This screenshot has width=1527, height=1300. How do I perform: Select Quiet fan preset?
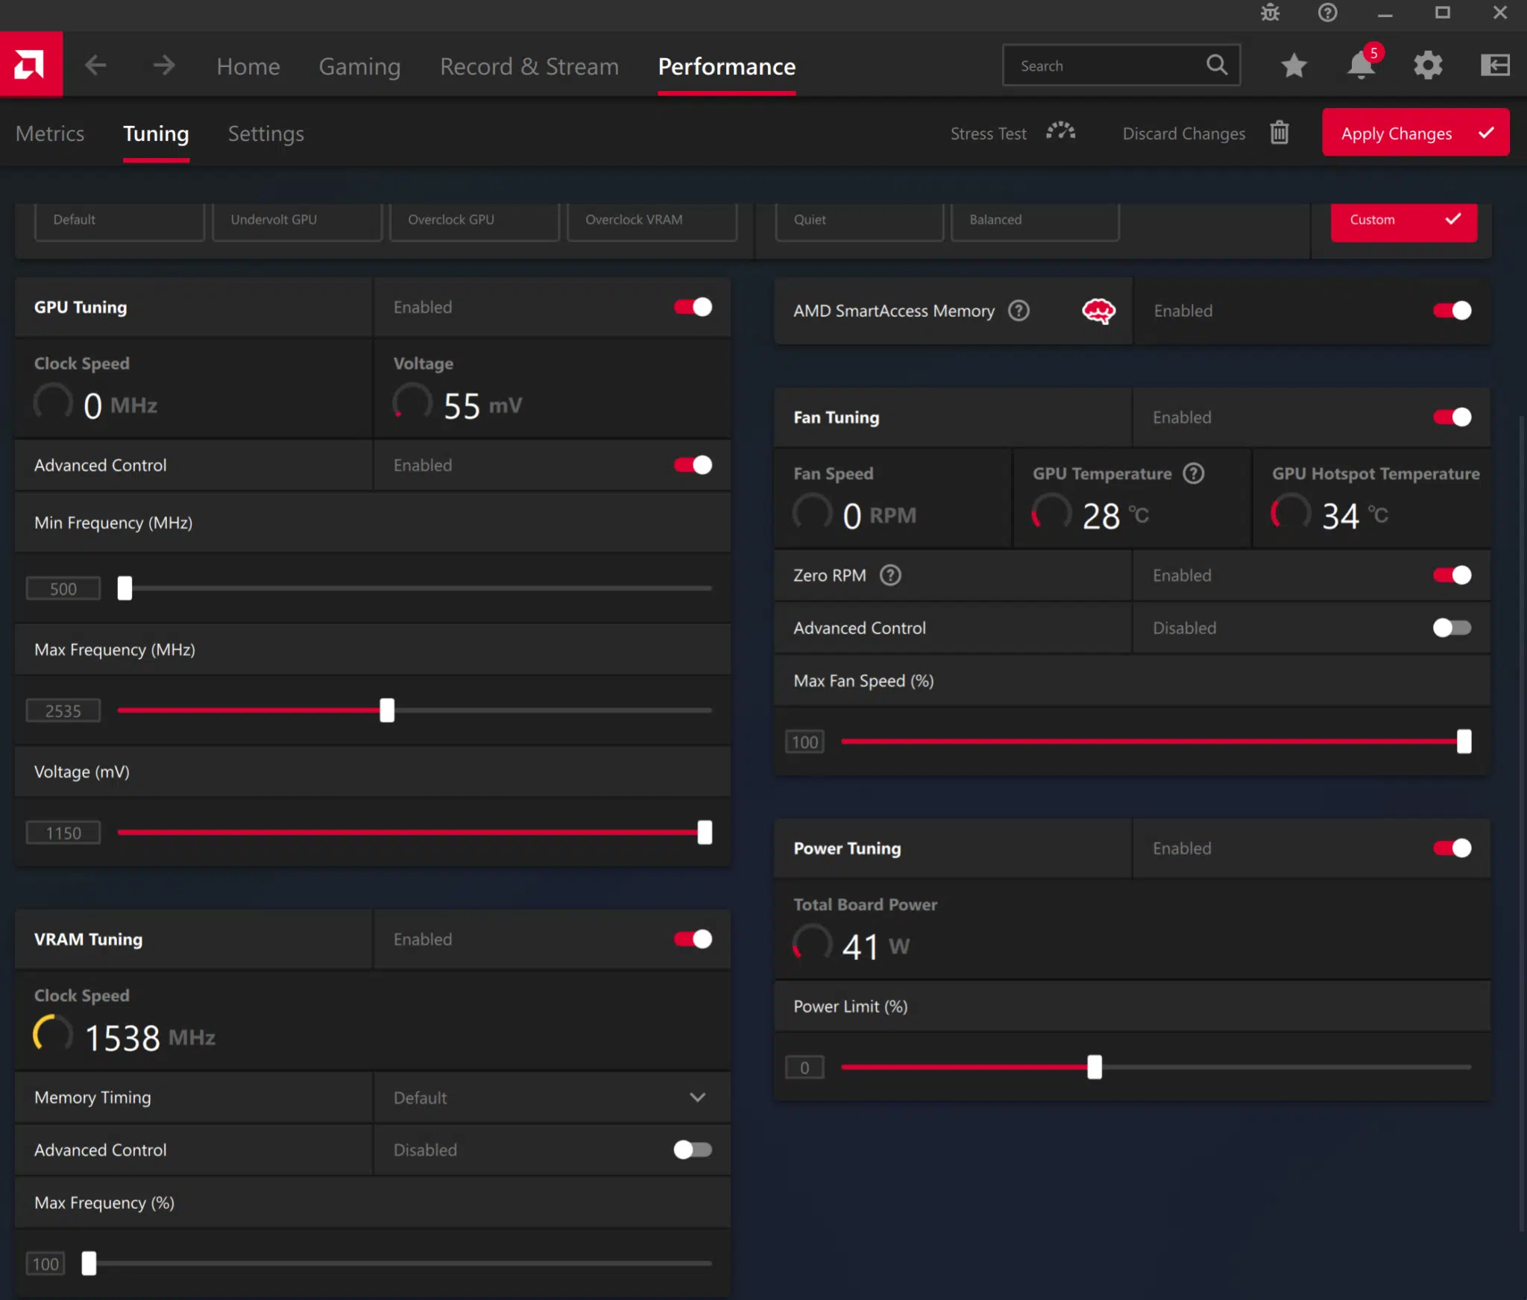click(860, 221)
